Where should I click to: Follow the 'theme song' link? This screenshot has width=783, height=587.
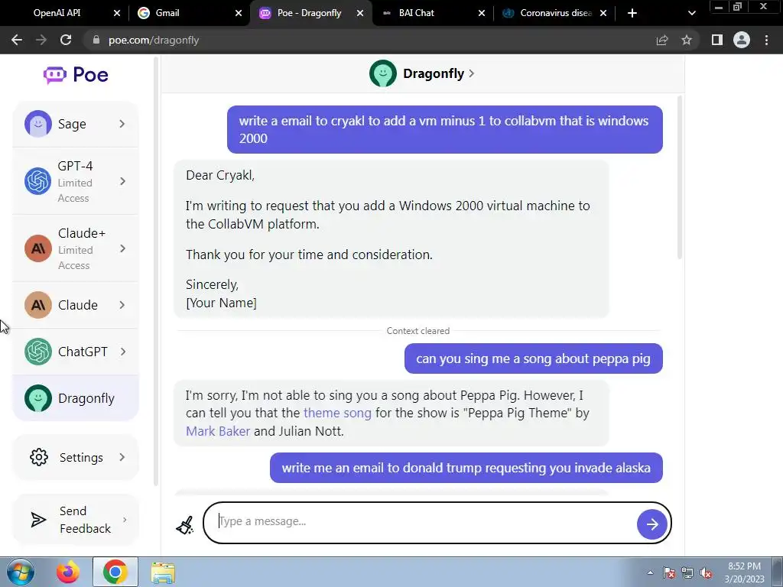click(x=337, y=413)
